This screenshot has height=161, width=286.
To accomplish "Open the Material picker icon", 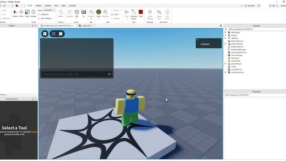I will point(105,12).
